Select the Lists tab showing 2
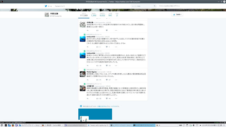Screen dimensions: 226x127 [117, 15]
